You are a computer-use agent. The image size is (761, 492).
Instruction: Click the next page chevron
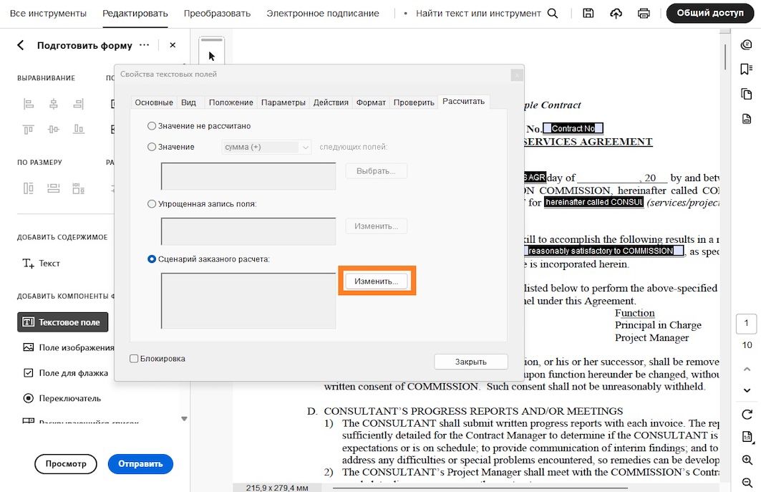(x=747, y=390)
